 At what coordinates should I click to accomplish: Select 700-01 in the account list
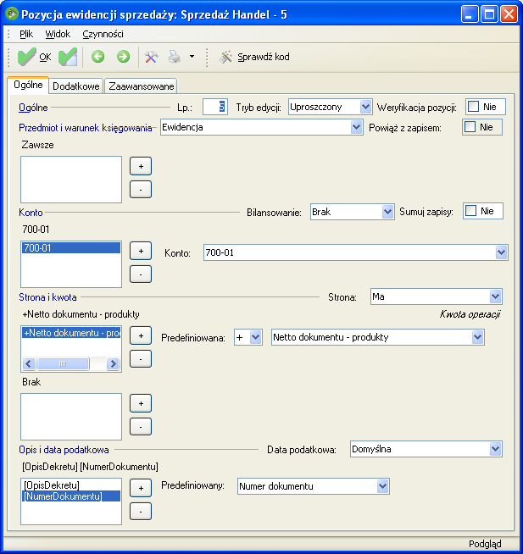pyautogui.click(x=71, y=248)
